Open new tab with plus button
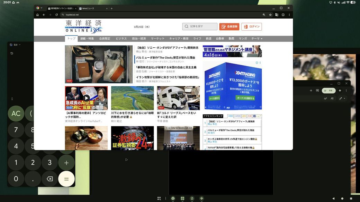Image resolution: width=360 pixels, height=202 pixels. pos(111,8)
